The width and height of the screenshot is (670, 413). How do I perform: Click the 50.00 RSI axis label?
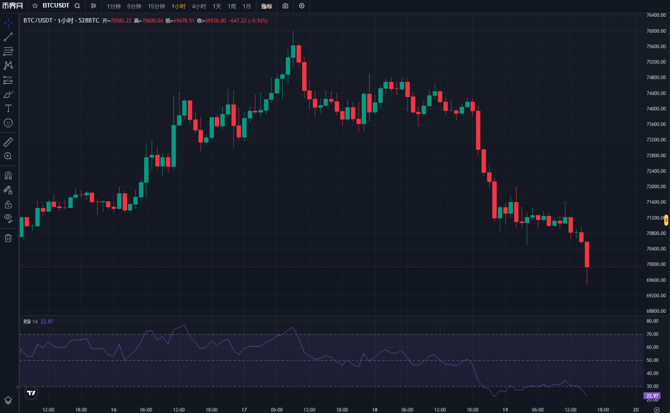coord(652,360)
